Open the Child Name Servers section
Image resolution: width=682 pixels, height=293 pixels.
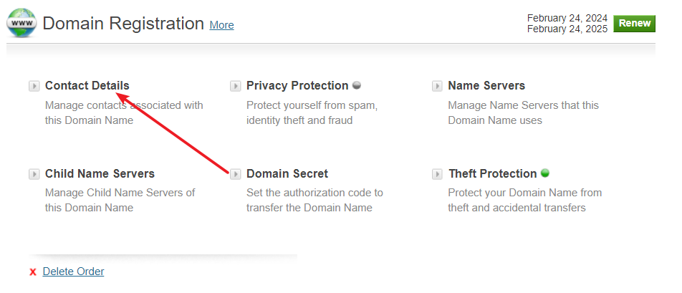(x=100, y=173)
